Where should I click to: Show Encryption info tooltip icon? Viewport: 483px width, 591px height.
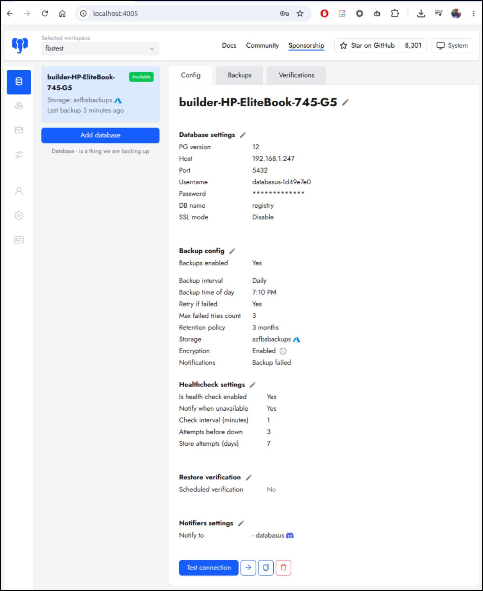(283, 351)
